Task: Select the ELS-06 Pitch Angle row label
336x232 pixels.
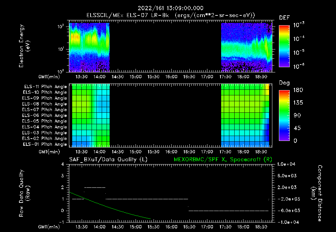Action: pyautogui.click(x=45, y=116)
